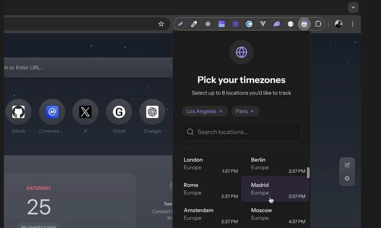The image size is (381, 228).
Task: Expand the tab search chevron dropdown
Action: pyautogui.click(x=353, y=8)
